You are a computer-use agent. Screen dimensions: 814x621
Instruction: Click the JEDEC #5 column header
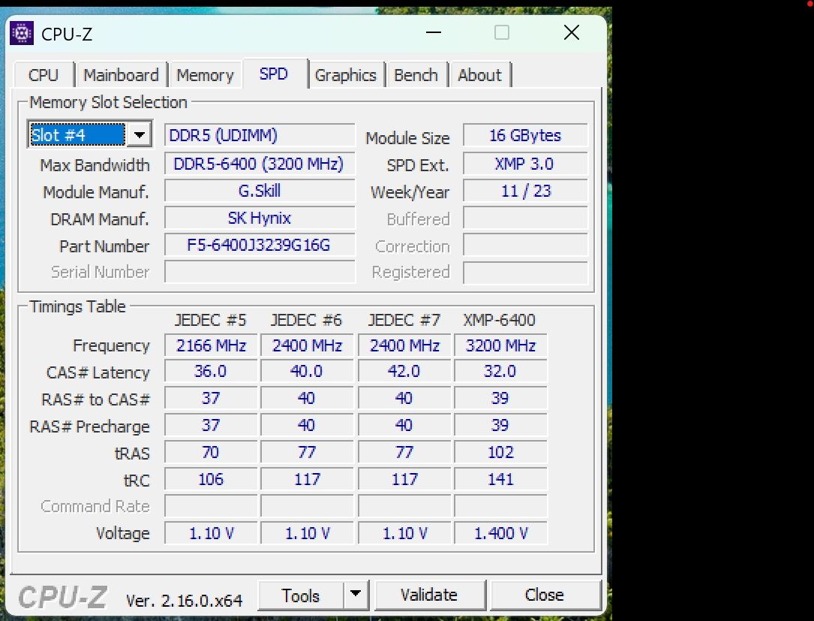coord(211,320)
